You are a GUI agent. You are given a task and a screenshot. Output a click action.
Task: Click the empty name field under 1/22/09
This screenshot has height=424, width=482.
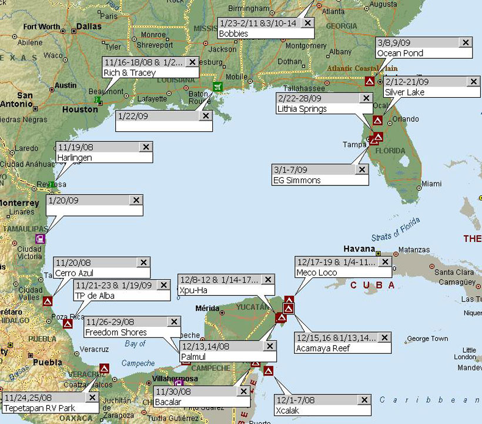[x=163, y=126]
